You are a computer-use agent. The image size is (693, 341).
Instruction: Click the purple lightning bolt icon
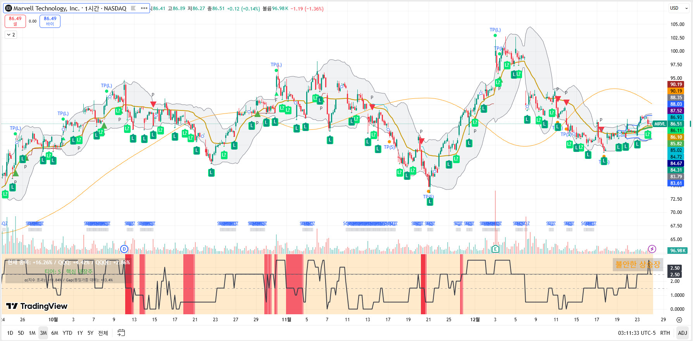coord(652,249)
